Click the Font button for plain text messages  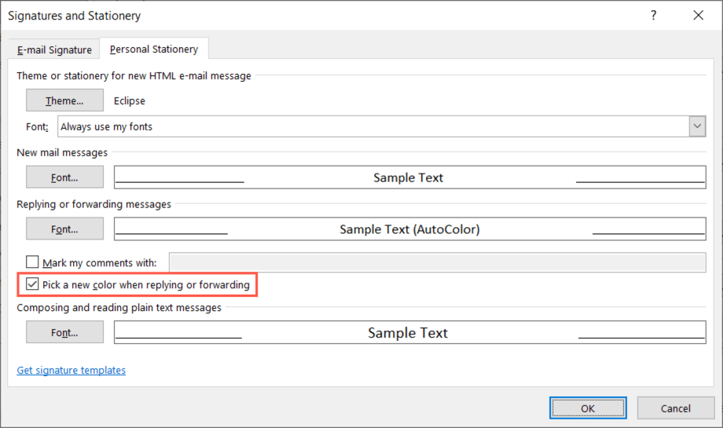64,333
